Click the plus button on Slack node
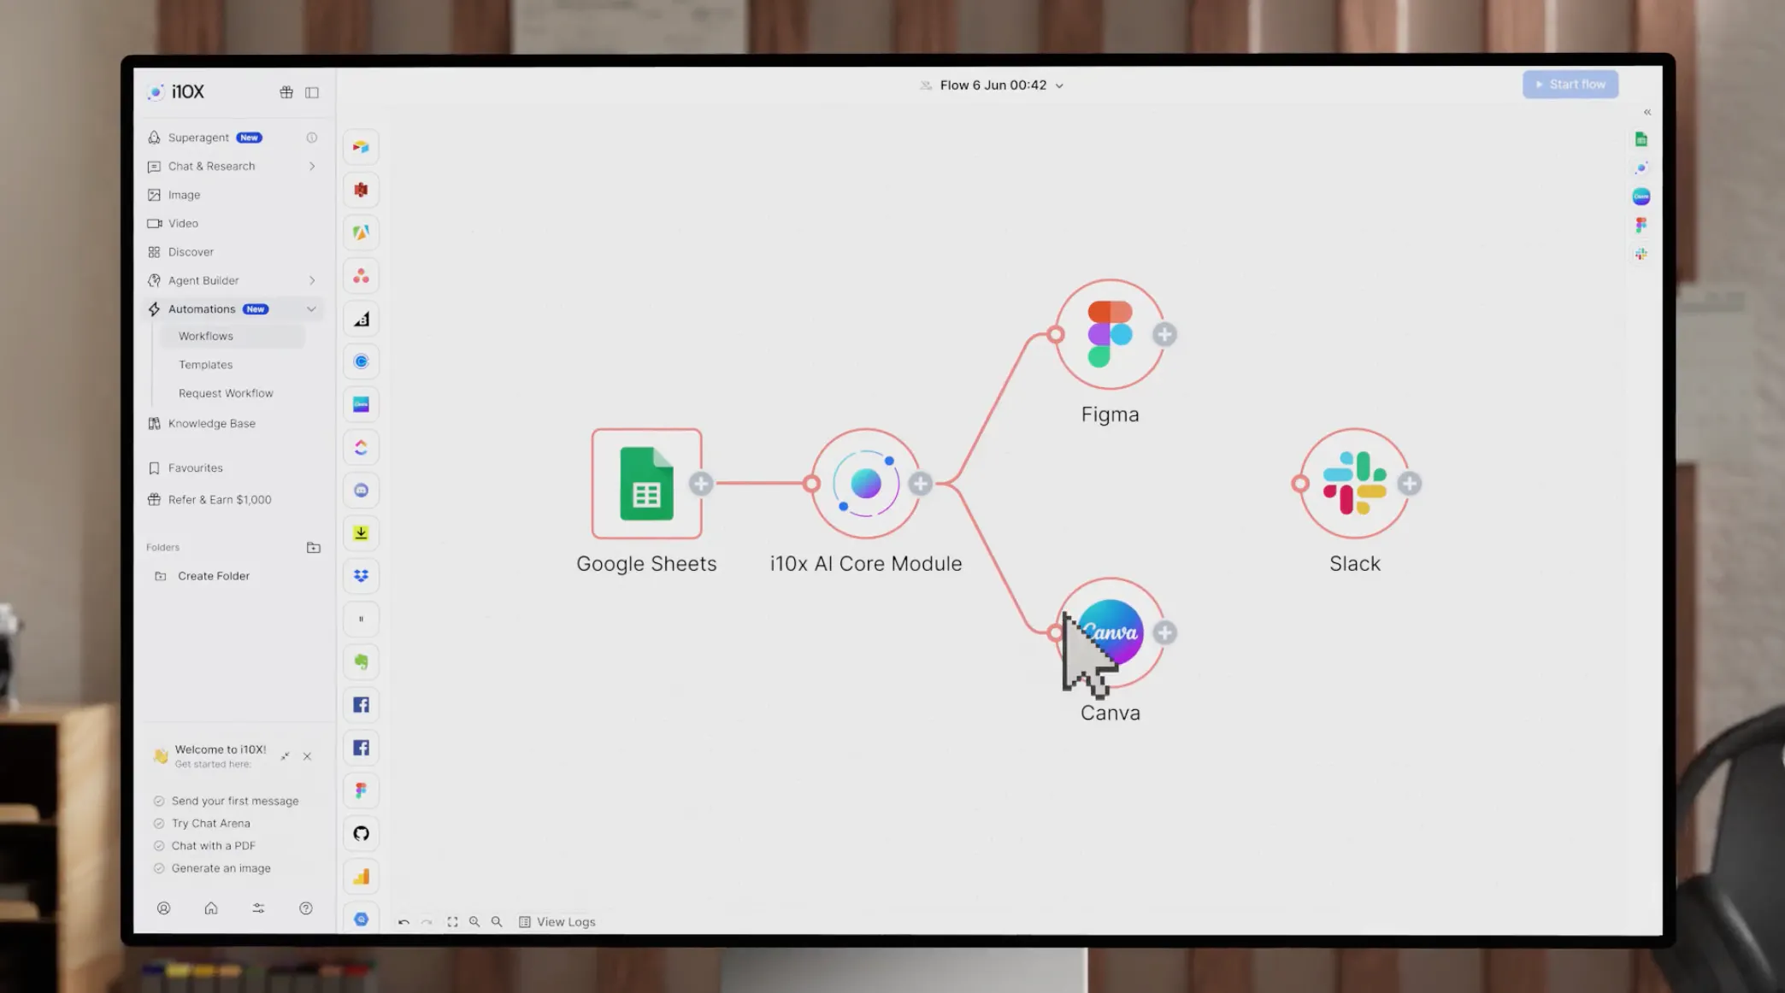1785x993 pixels. (x=1410, y=484)
